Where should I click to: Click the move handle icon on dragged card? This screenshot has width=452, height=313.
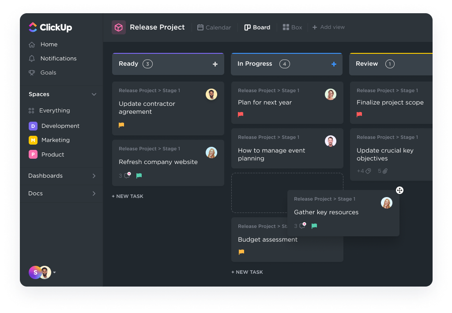point(399,190)
